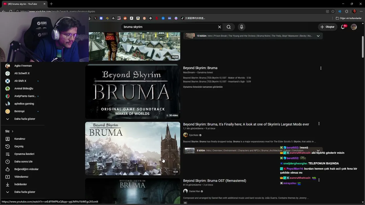Expand the 8 bölüm chapters row on the EpicNate video
The height and width of the screenshot is (205, 365).
[318, 150]
